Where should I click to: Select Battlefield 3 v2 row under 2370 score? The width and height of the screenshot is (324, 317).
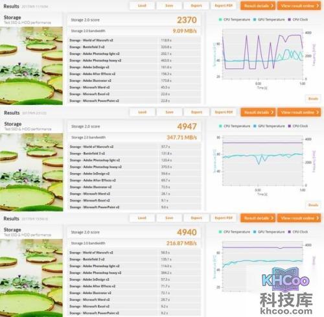(134, 47)
